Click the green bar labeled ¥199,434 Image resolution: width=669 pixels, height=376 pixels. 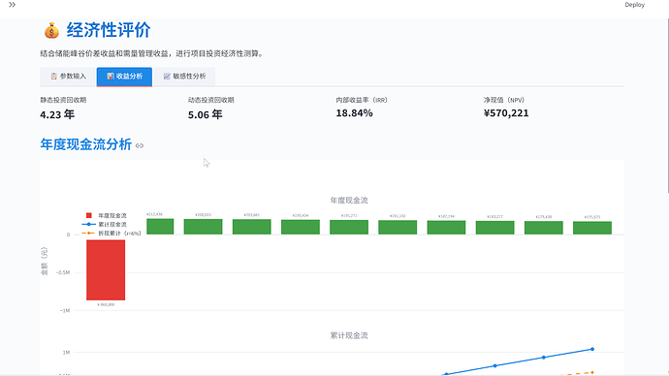click(301, 227)
